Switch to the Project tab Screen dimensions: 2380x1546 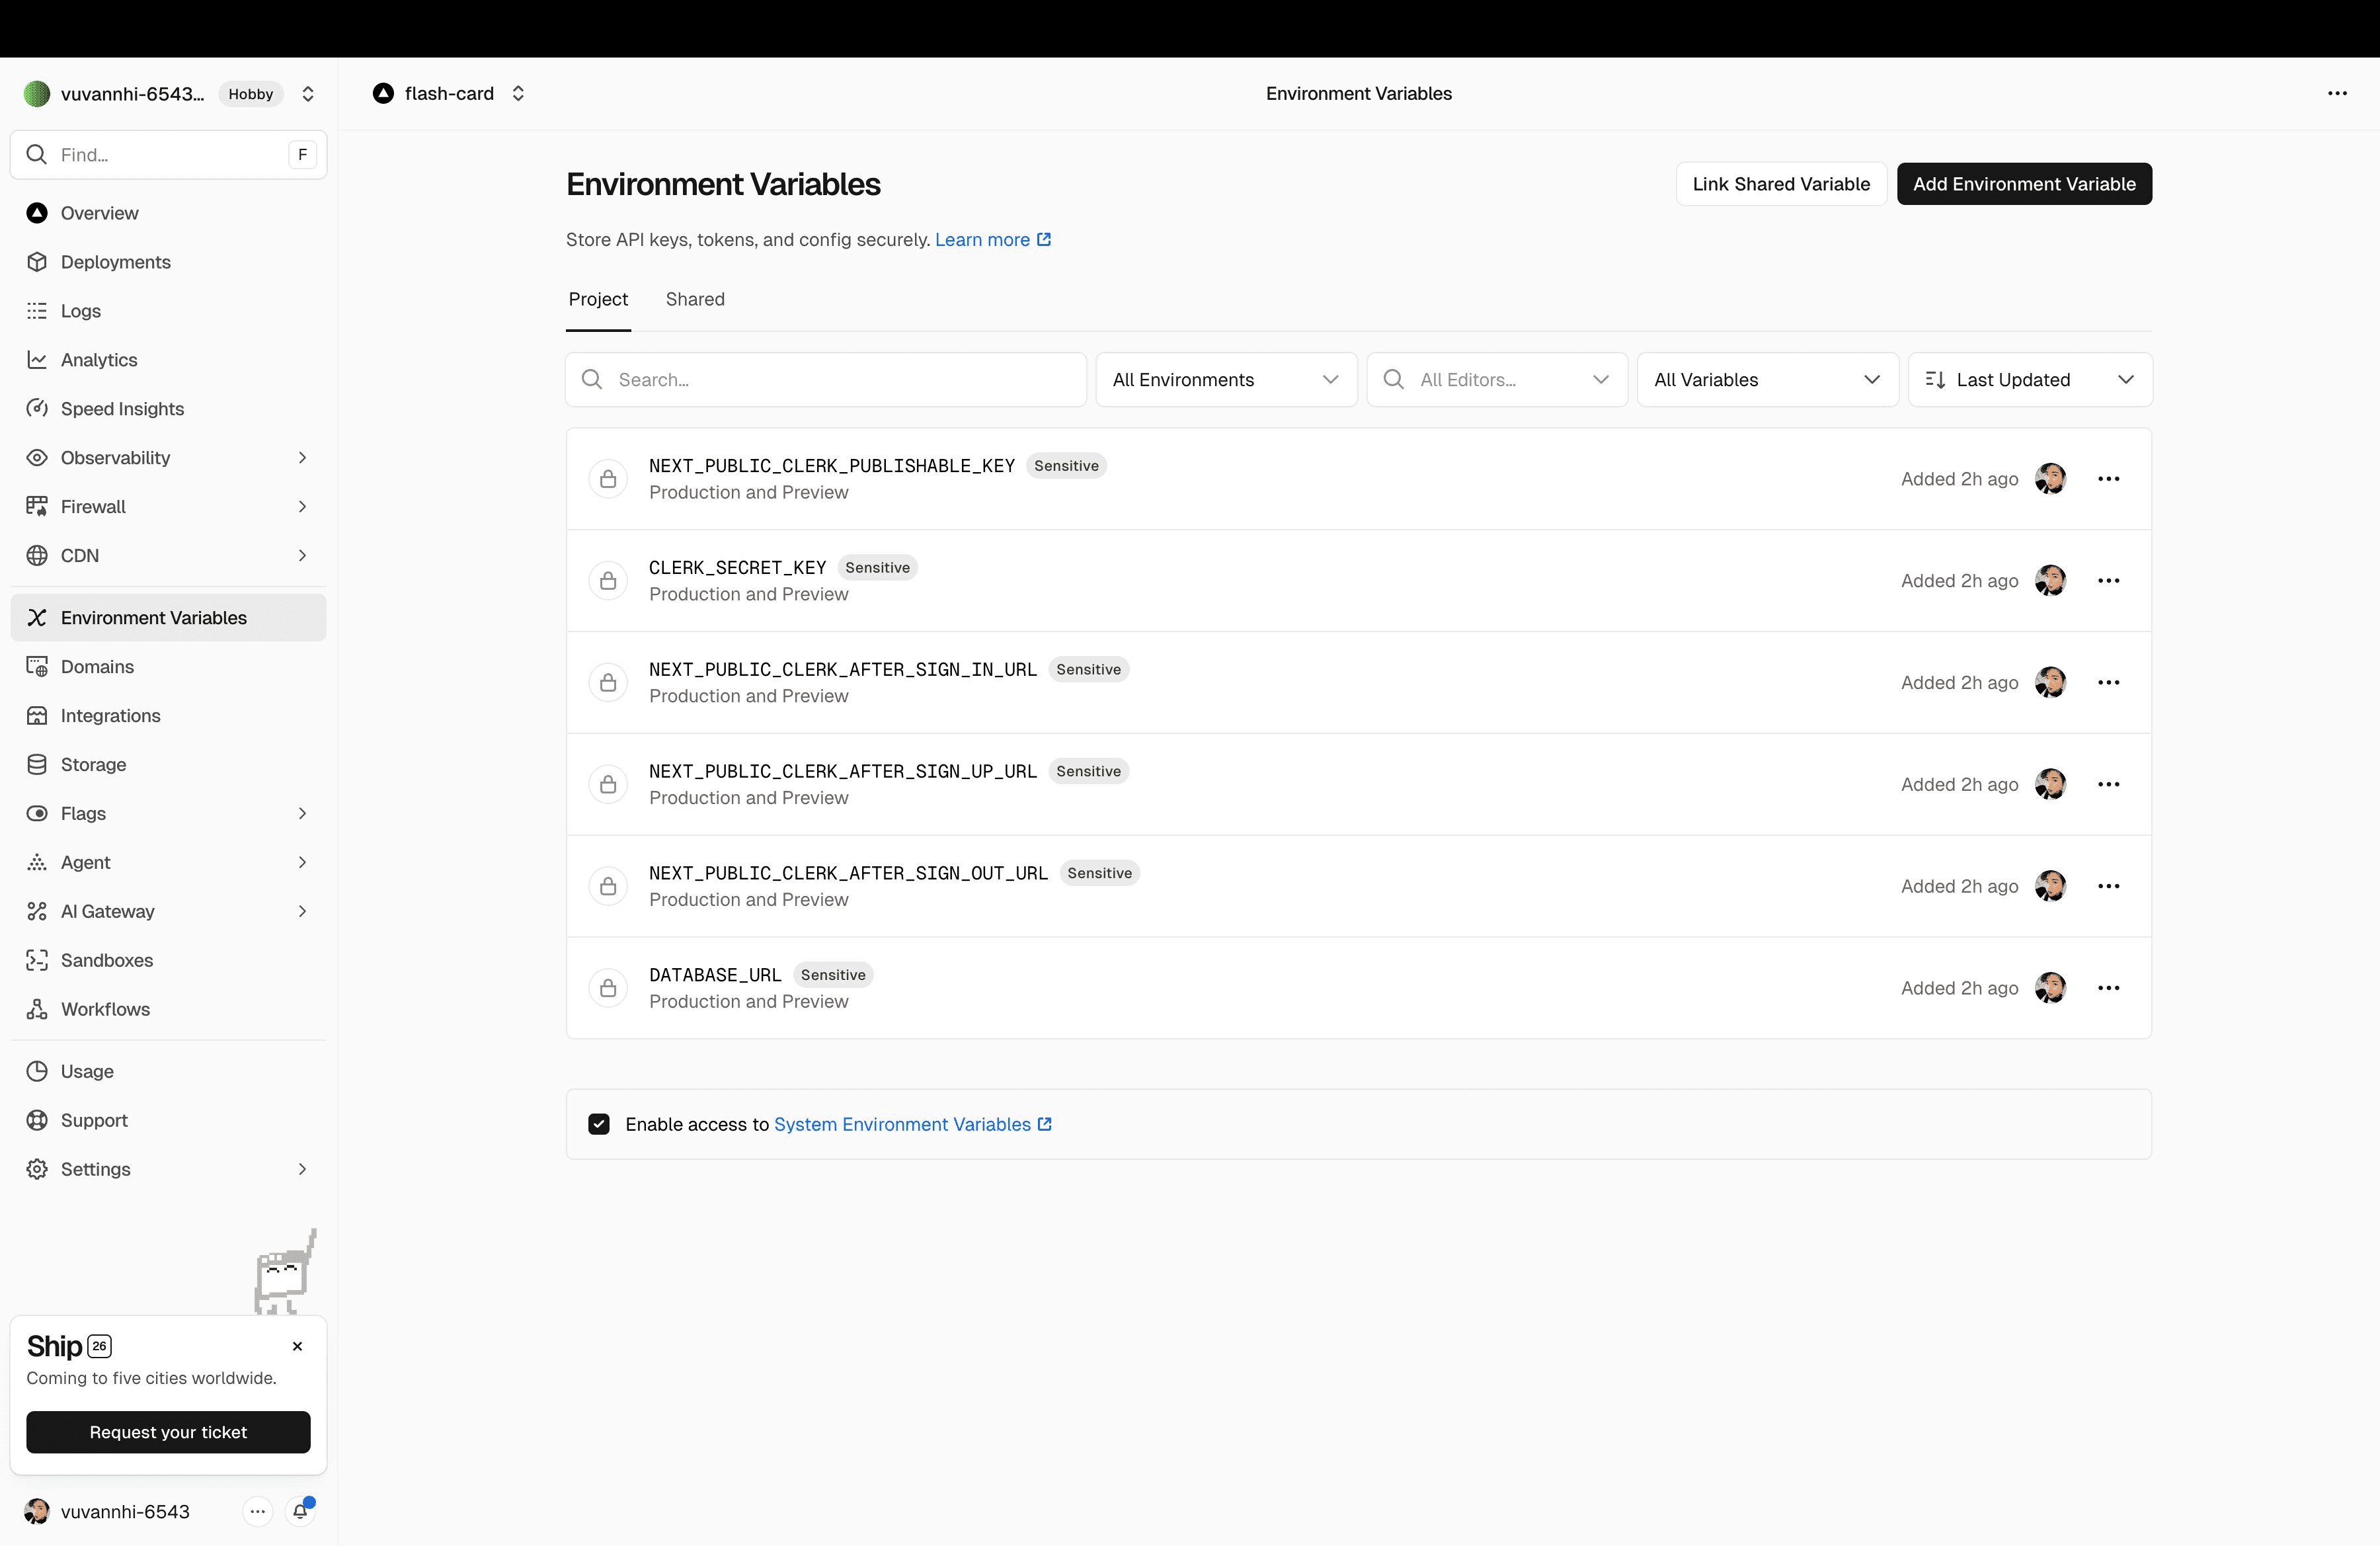[x=598, y=300]
